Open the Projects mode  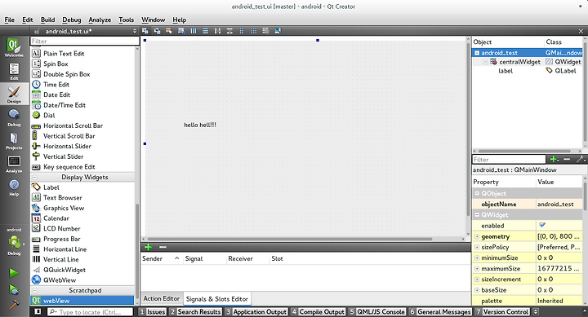[x=14, y=140]
